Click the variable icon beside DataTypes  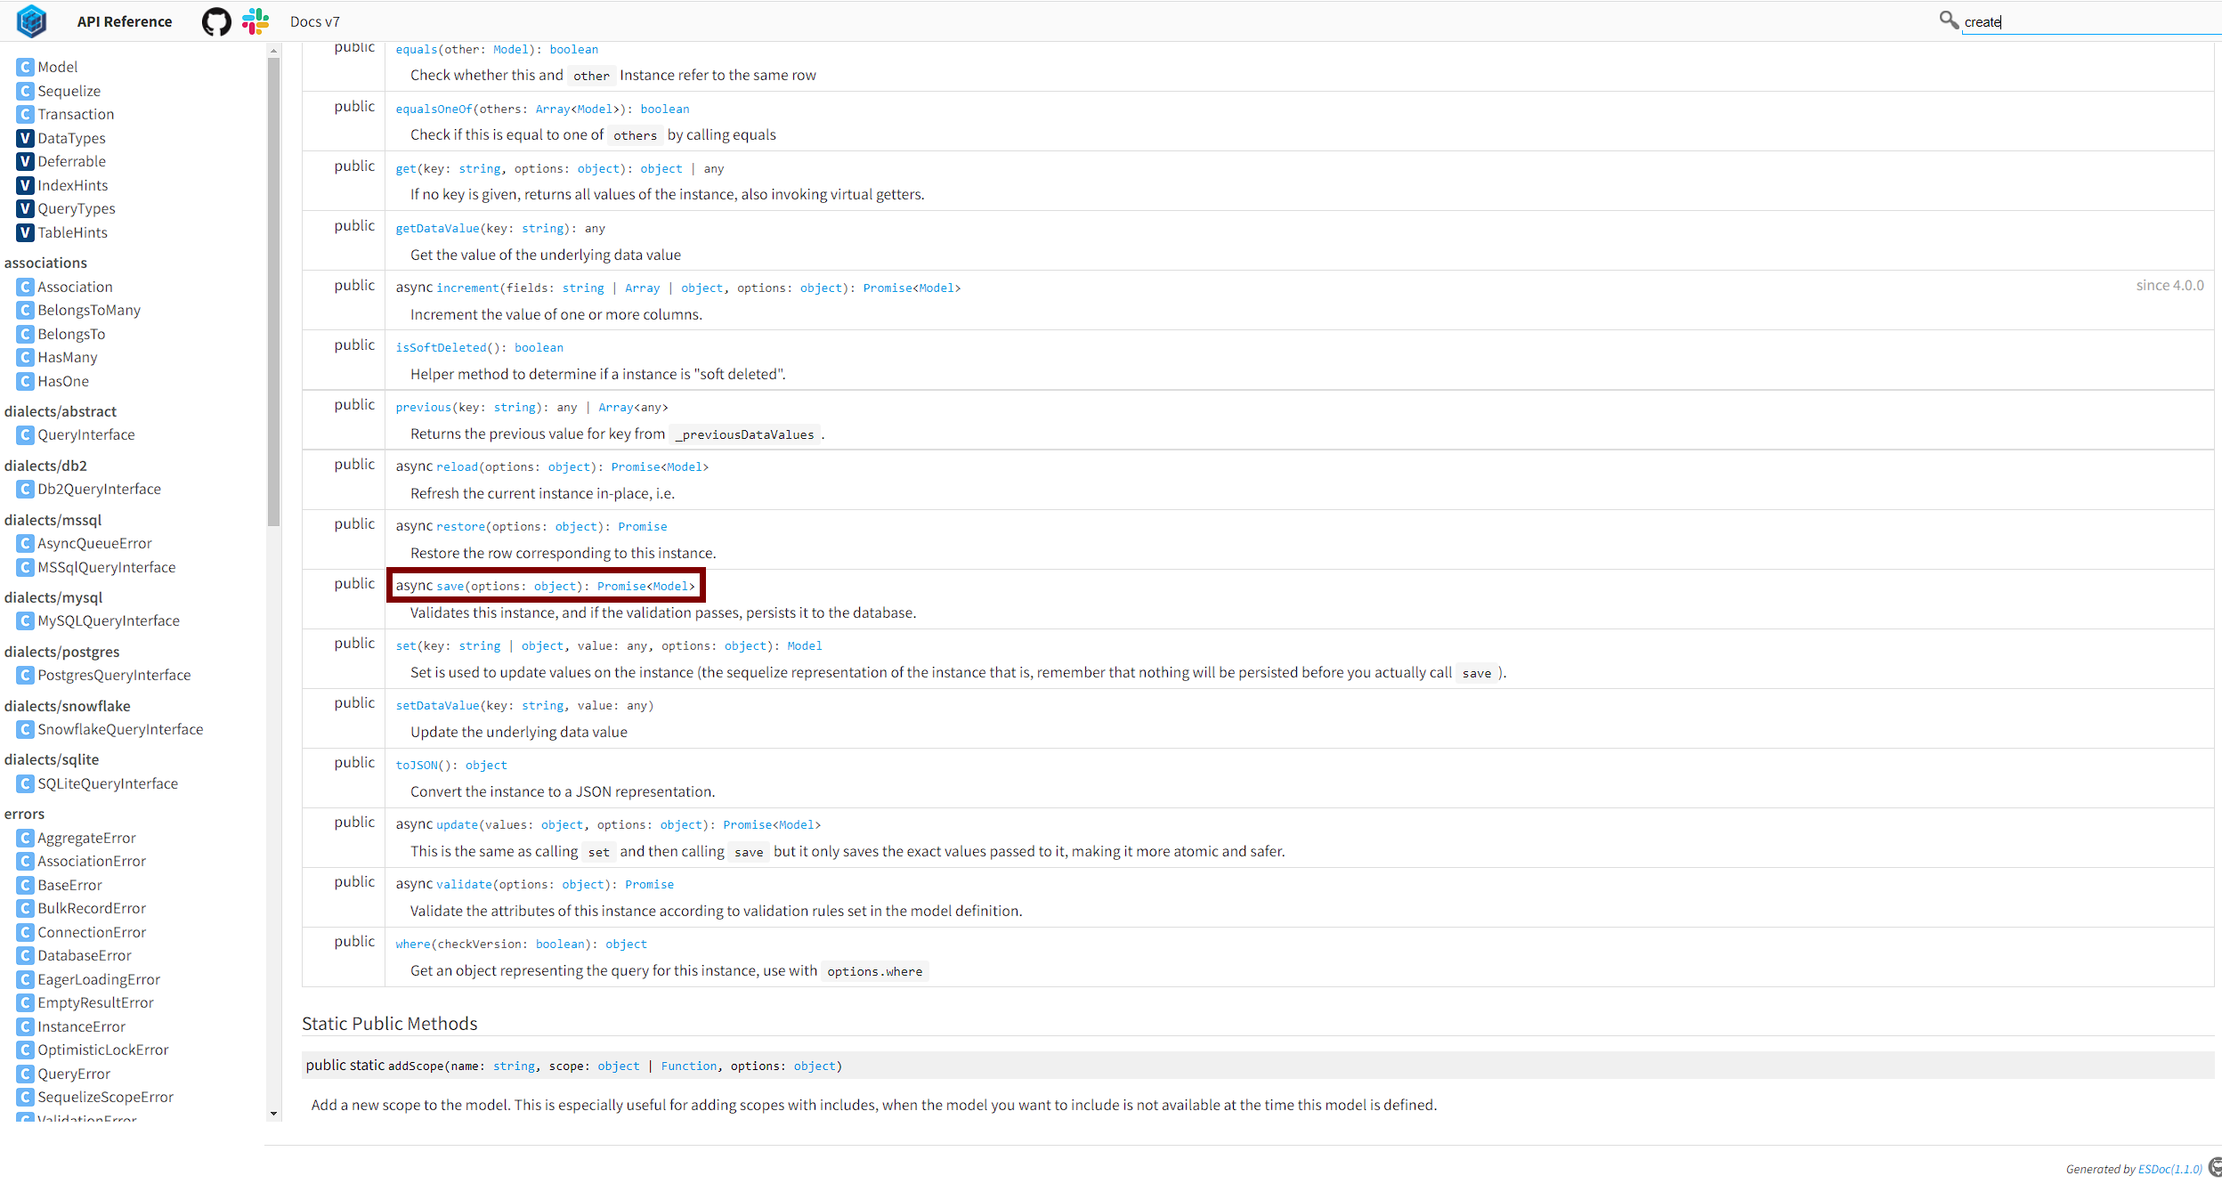coord(26,138)
